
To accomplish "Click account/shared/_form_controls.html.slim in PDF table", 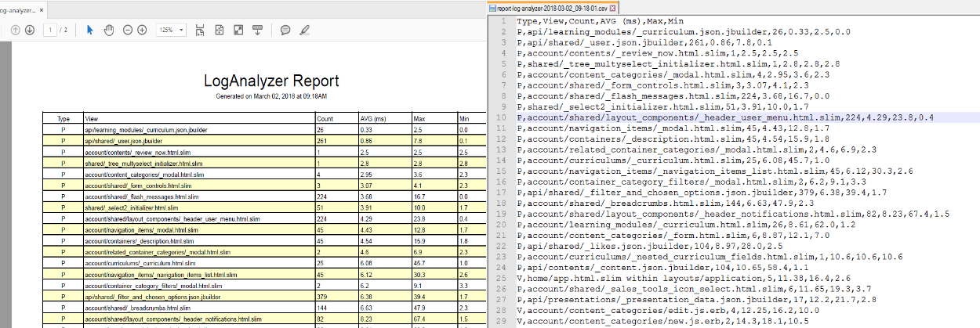I will tap(137, 186).
